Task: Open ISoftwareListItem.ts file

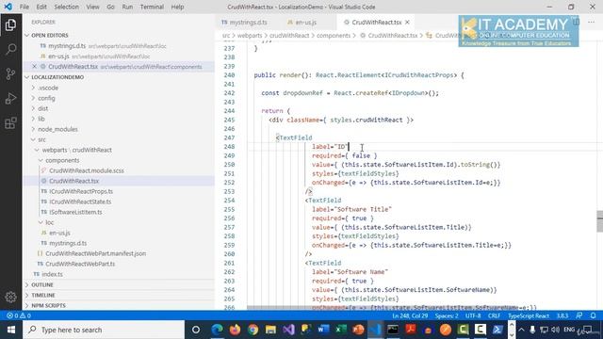Action: pyautogui.click(x=75, y=212)
